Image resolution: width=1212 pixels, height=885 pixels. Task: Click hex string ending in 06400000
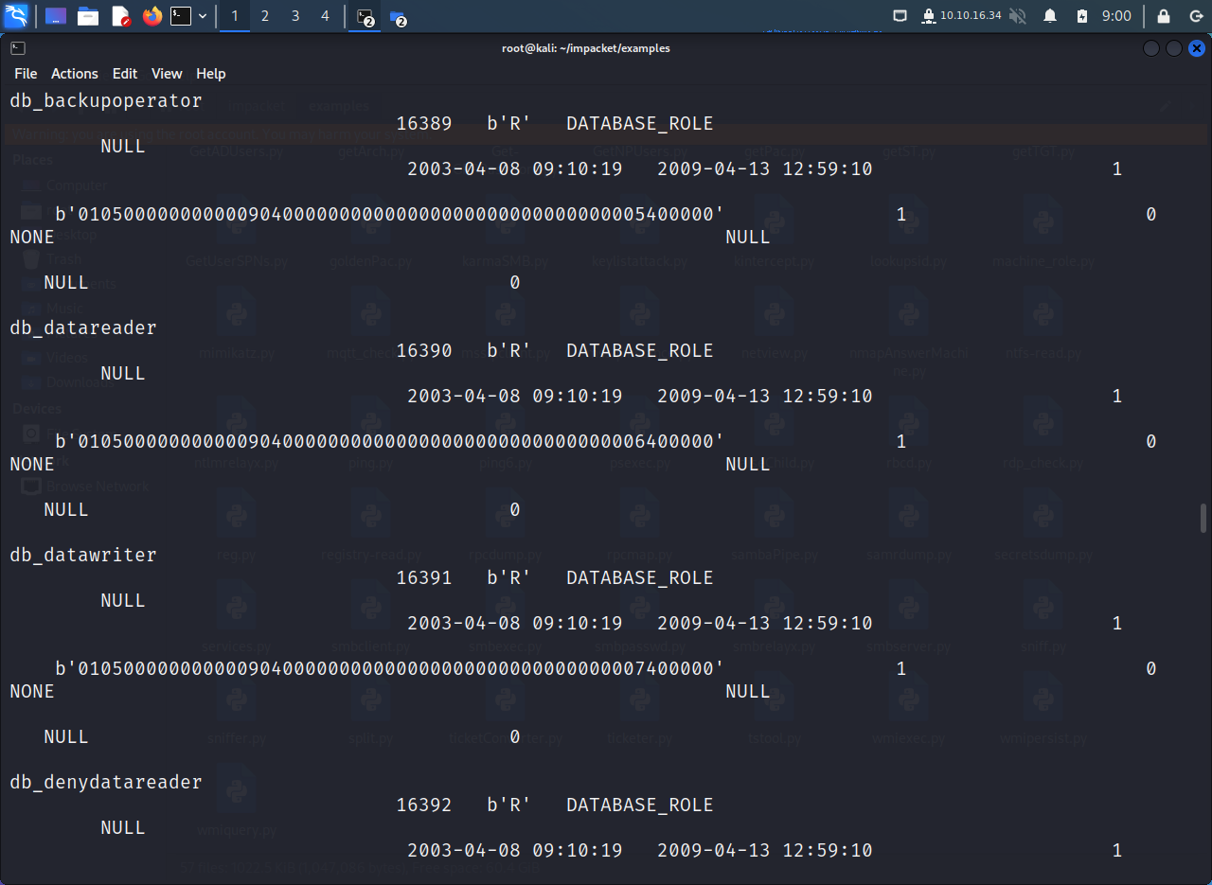(x=390, y=441)
